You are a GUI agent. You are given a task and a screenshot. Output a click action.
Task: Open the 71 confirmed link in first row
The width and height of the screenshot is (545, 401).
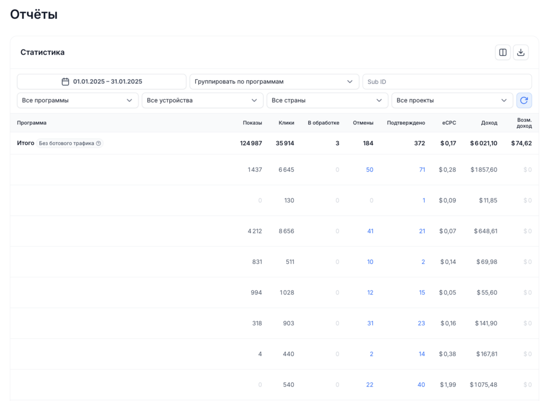(x=422, y=170)
